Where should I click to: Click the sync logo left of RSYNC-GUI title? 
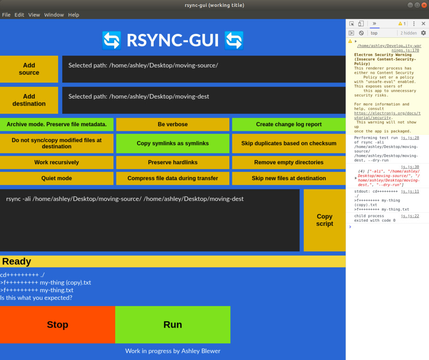(112, 41)
